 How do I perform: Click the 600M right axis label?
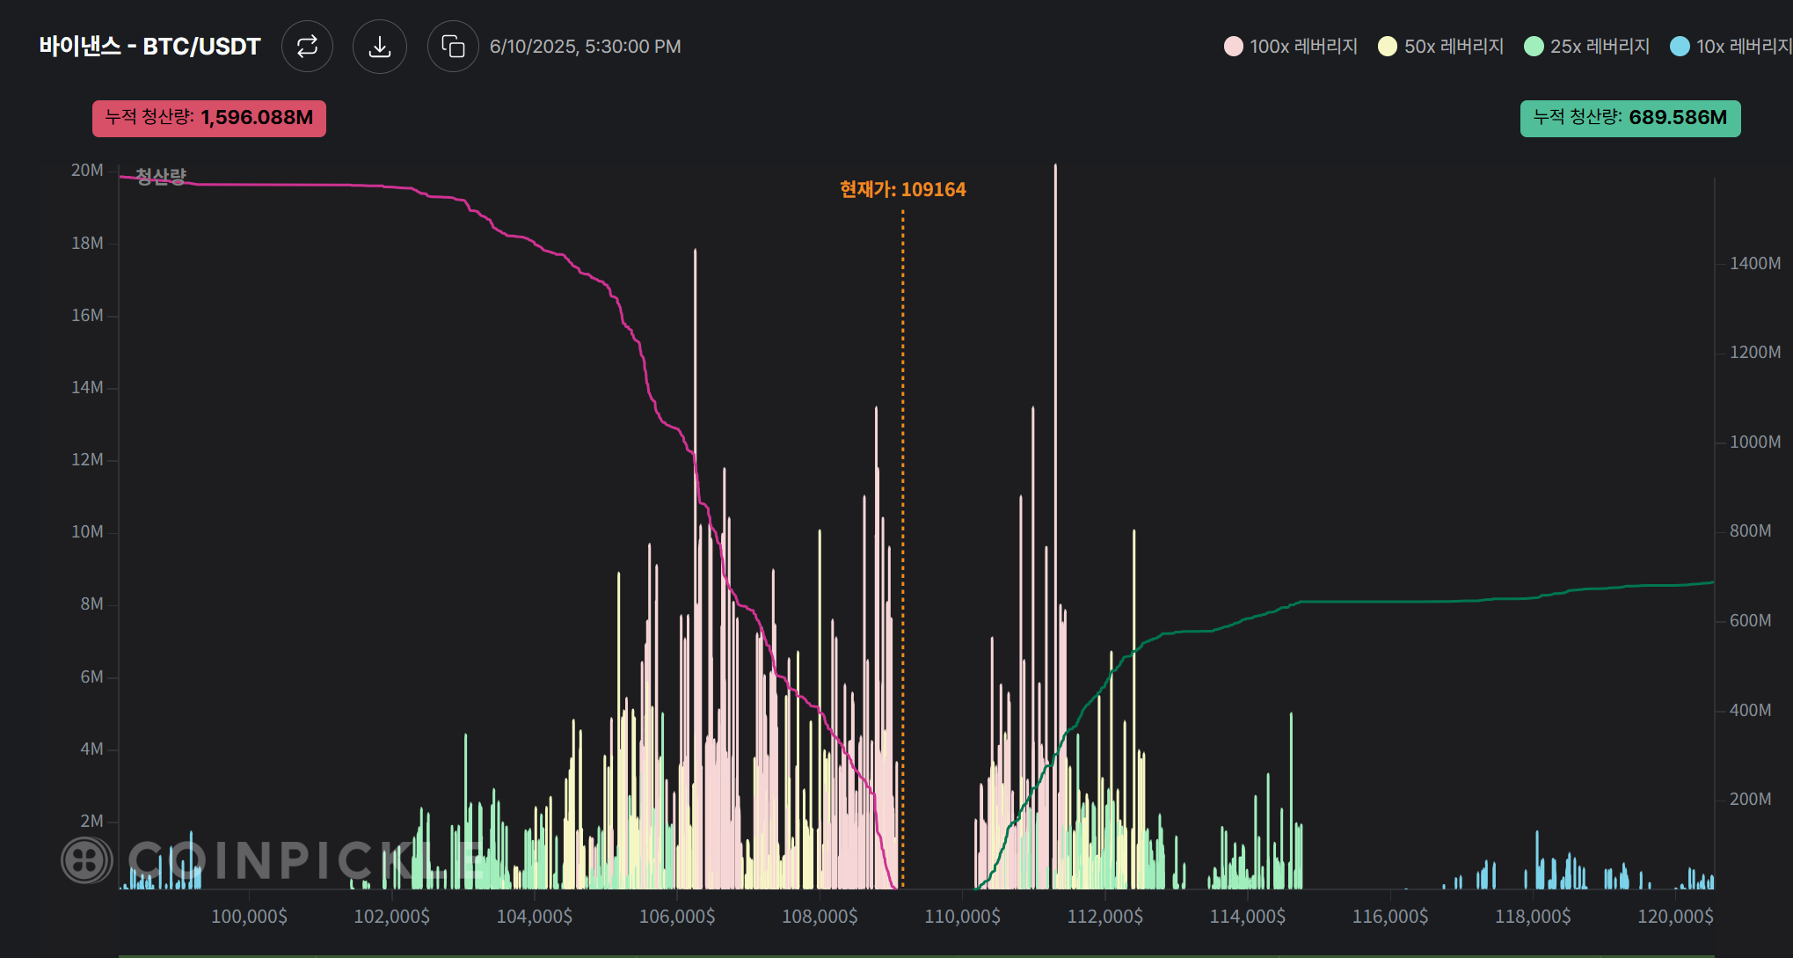[x=1751, y=620]
